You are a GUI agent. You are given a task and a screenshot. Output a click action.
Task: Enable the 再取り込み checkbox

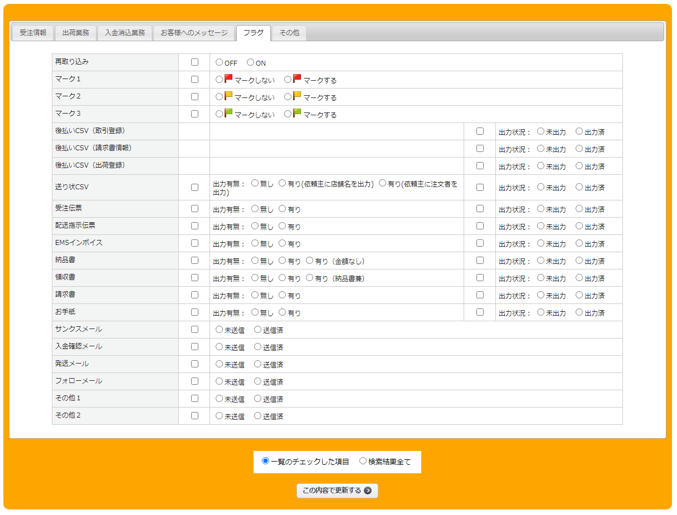coord(194,62)
